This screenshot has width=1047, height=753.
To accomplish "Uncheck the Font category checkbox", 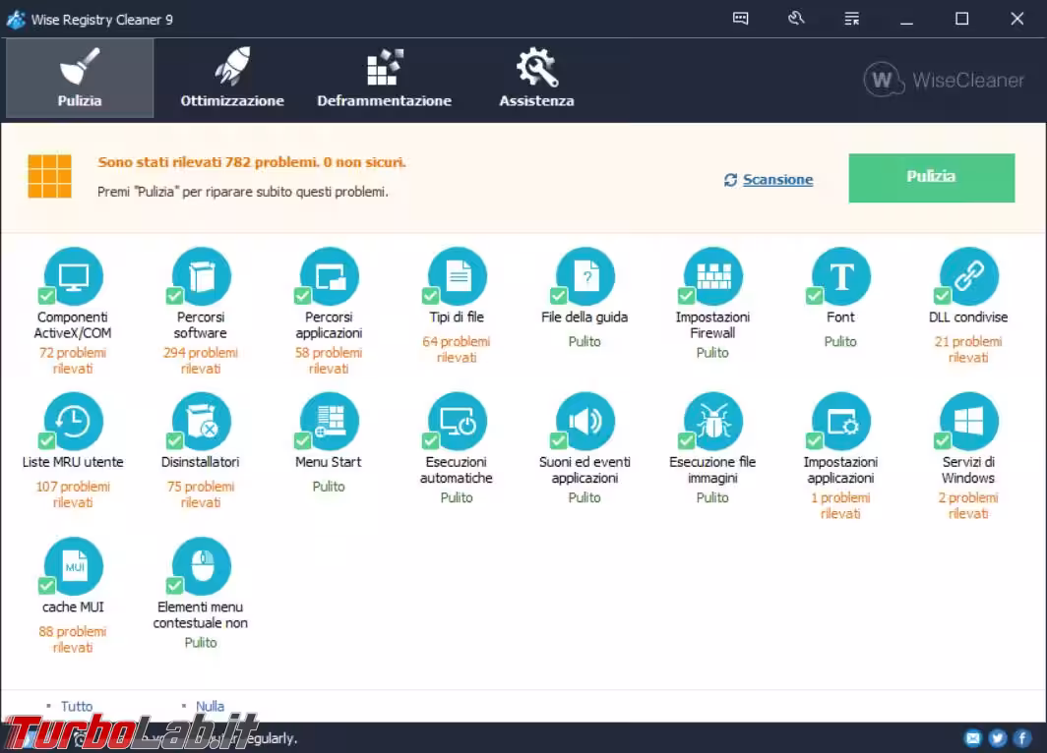I will (815, 296).
